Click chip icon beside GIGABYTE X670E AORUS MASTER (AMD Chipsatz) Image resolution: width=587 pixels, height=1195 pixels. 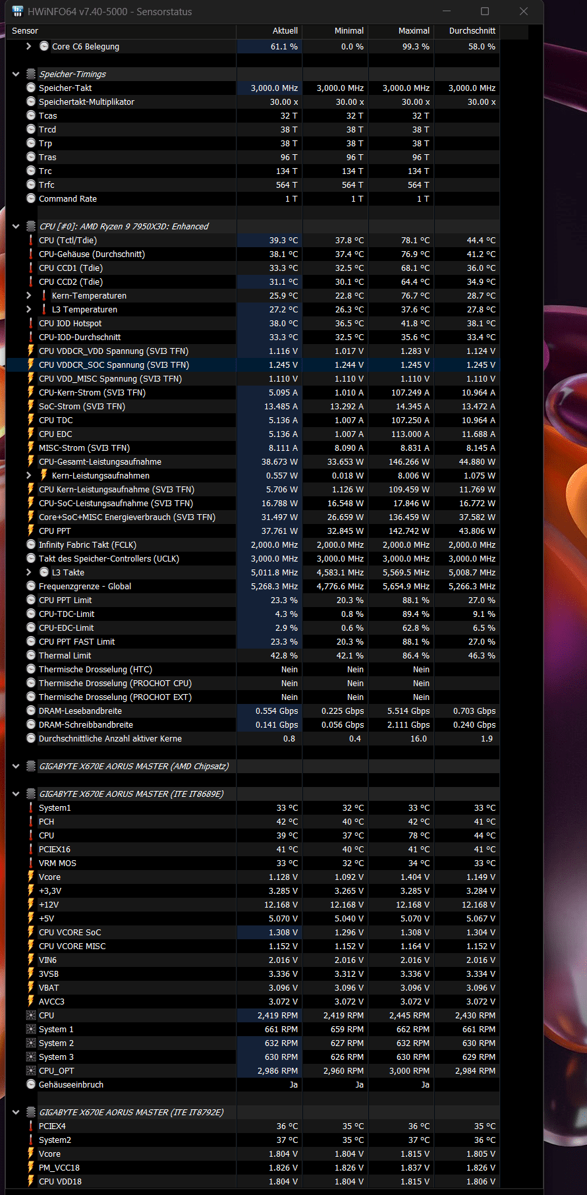(31, 766)
